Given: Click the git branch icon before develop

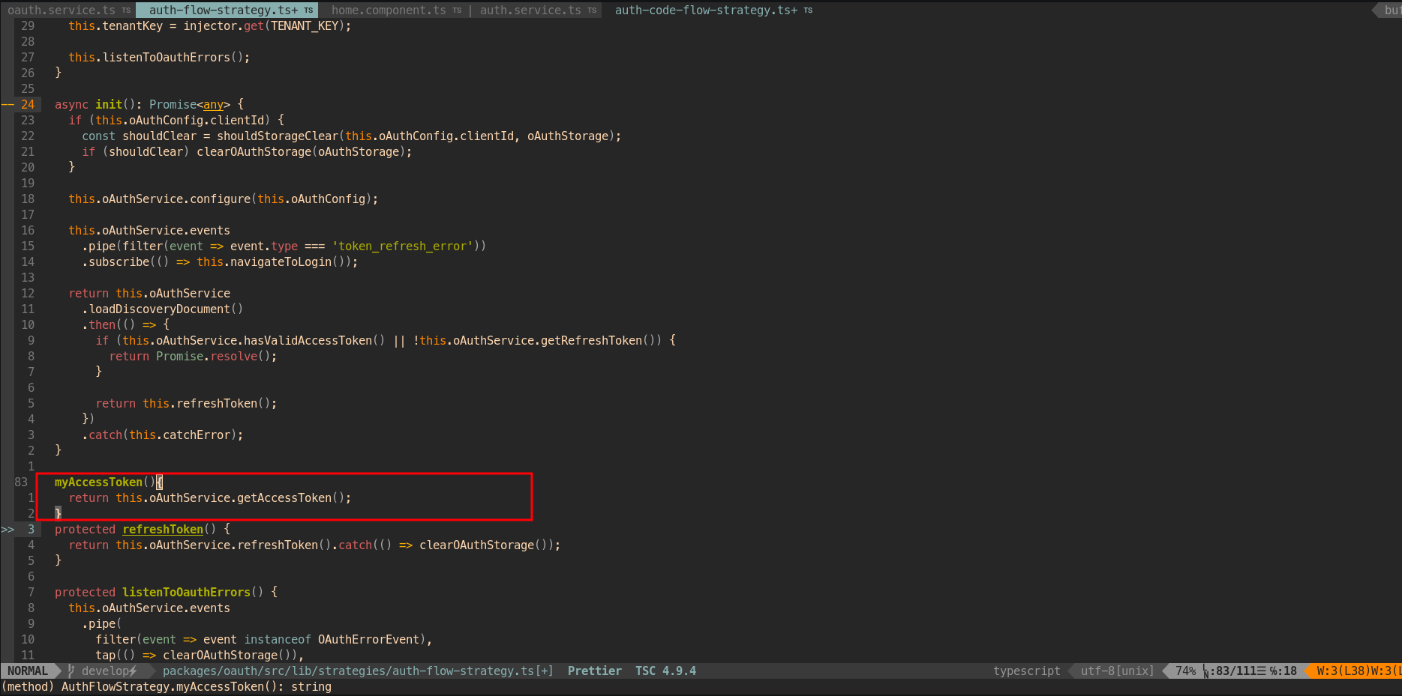Looking at the screenshot, I should coord(70,671).
